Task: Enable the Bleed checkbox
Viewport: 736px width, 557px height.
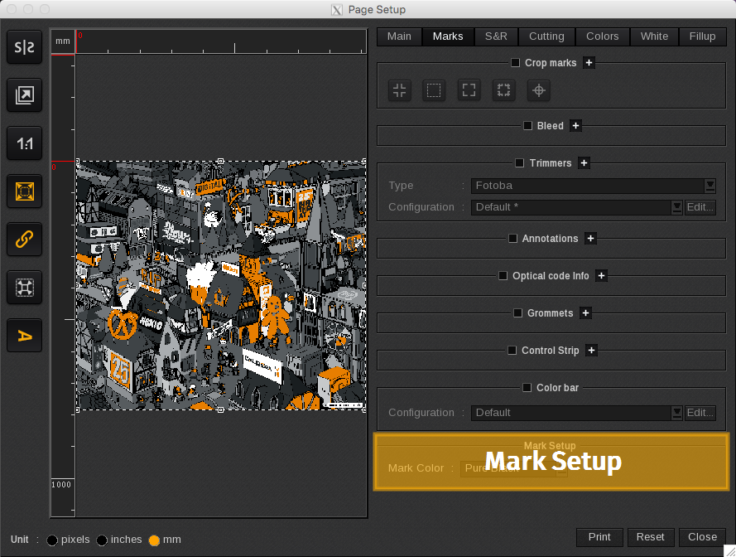Action: (527, 126)
